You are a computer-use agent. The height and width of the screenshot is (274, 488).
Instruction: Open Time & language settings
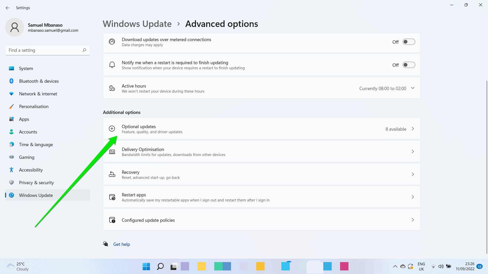36,144
